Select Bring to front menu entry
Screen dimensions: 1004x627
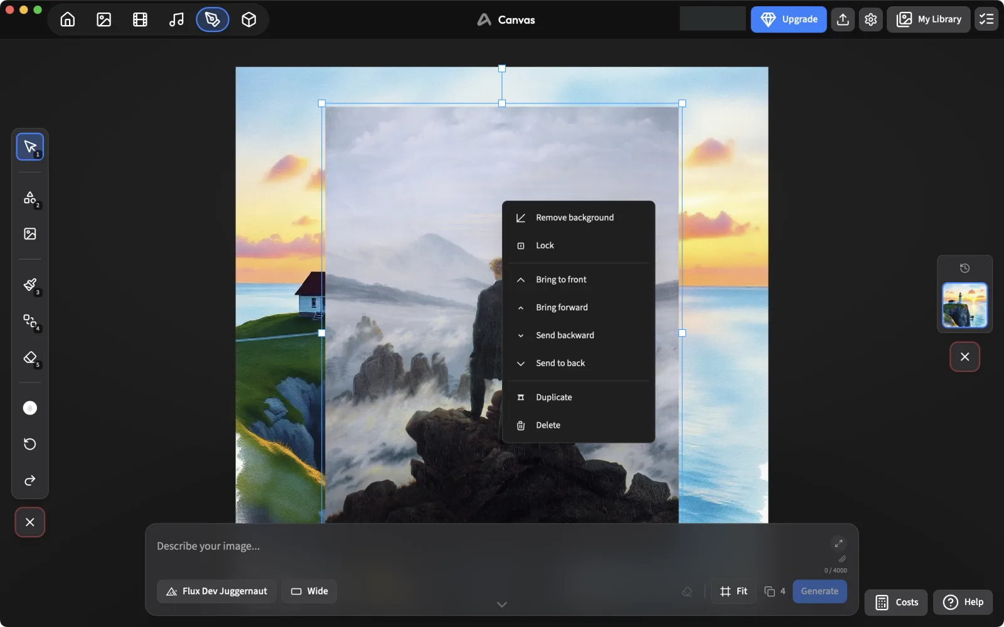pos(579,280)
